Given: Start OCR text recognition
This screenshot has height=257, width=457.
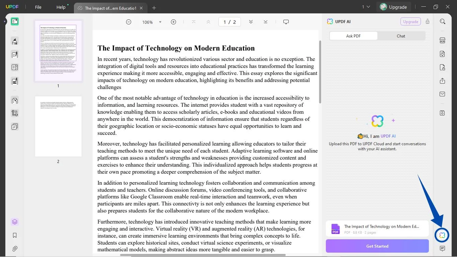Looking at the screenshot, I should point(442,40).
